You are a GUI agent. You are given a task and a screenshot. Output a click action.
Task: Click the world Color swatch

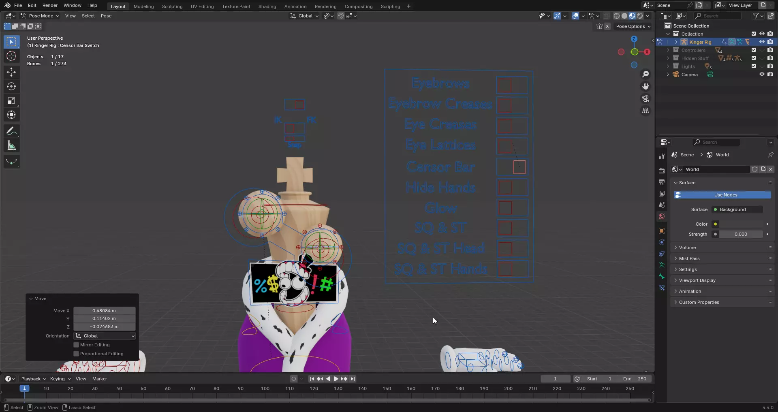742,224
